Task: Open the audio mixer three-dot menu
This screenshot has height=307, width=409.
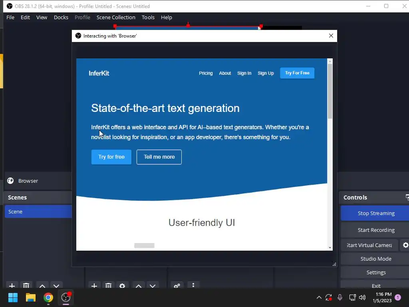Action: [x=193, y=285]
